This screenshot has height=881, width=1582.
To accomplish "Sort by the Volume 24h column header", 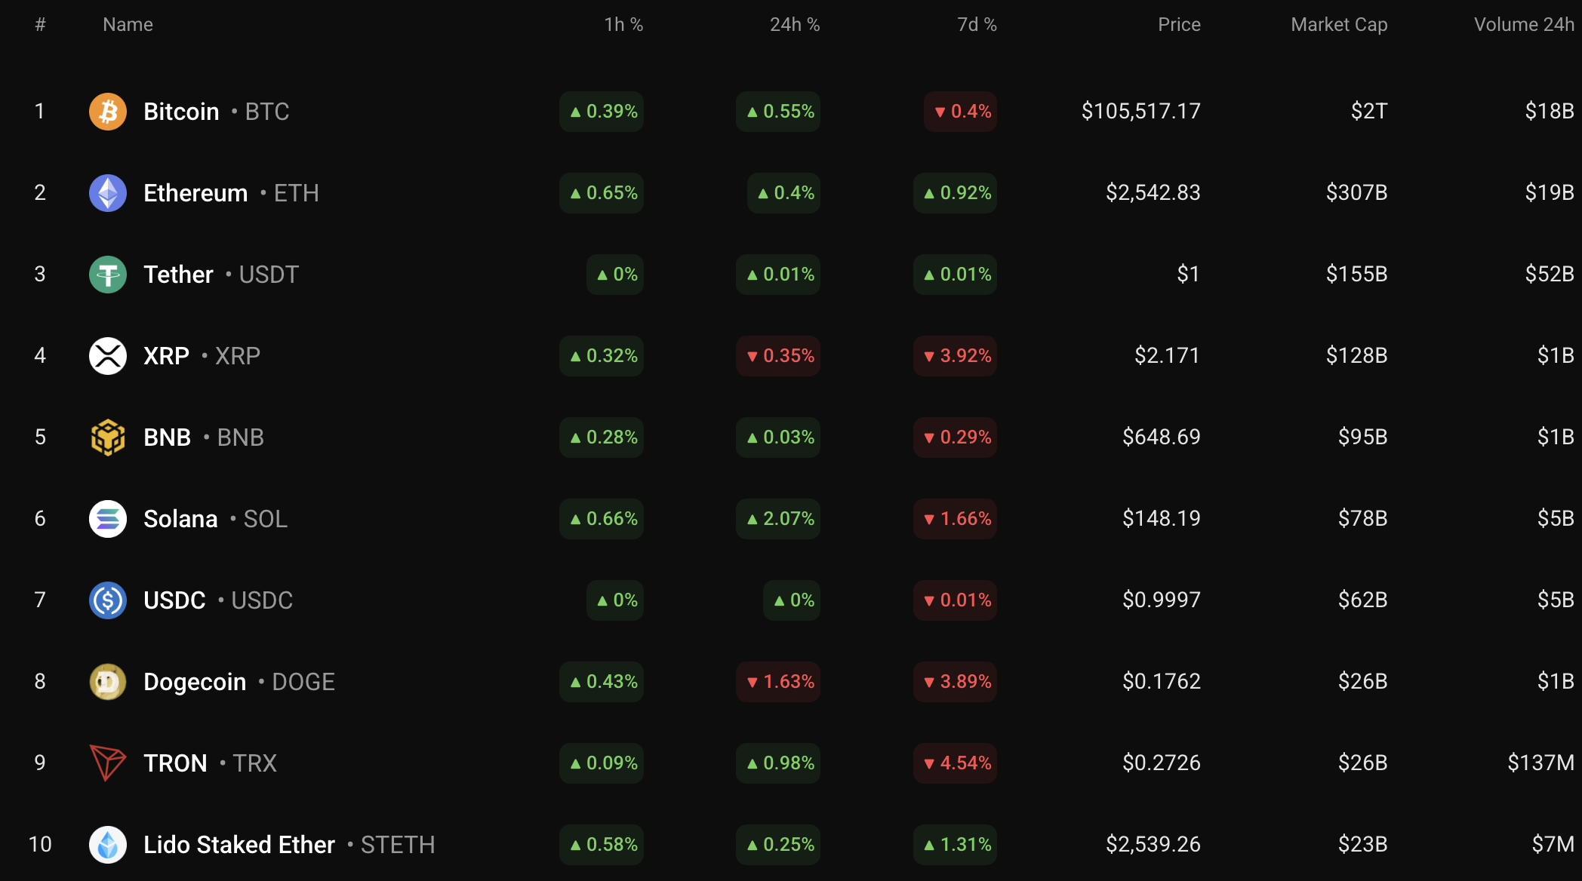I will point(1523,25).
